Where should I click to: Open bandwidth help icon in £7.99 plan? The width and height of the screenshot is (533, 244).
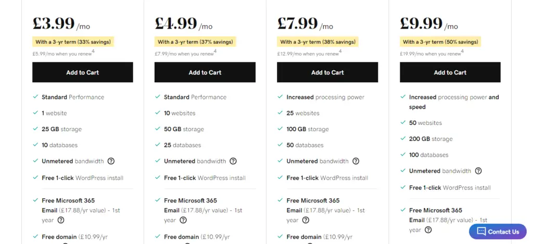(356, 161)
